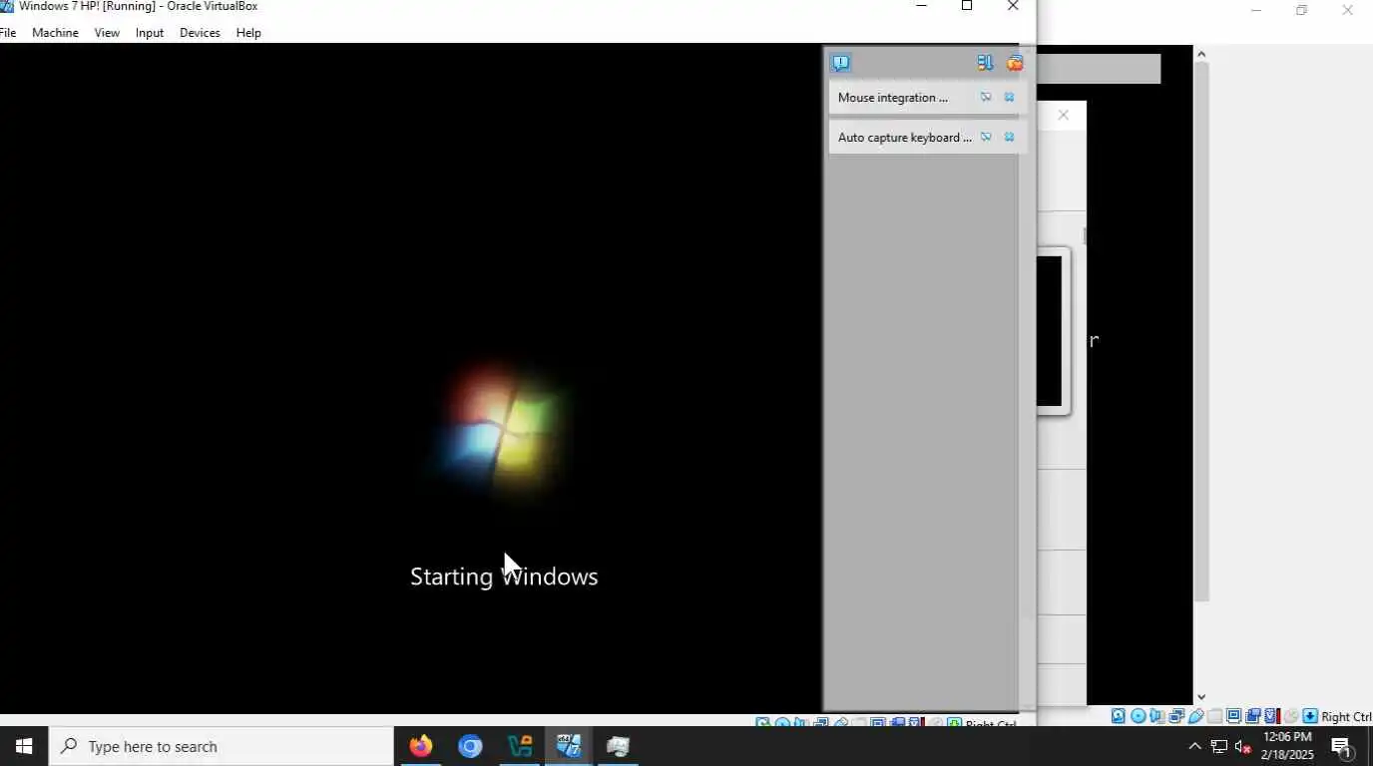1373x766 pixels.
Task: Click mouse integration indicator in background window status bar
Action: click(x=1290, y=716)
